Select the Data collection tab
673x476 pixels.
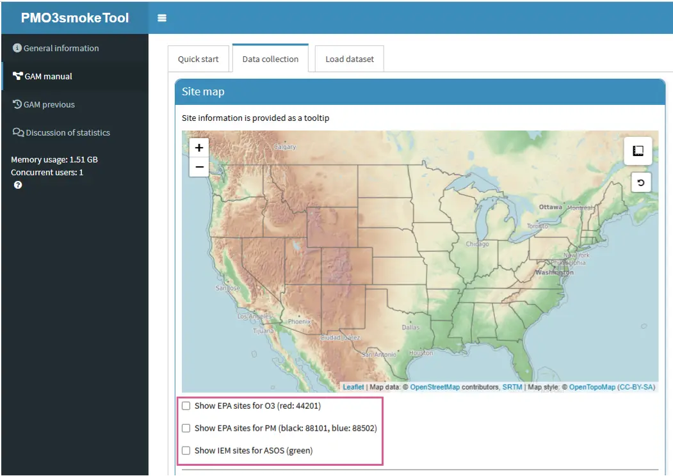point(270,59)
